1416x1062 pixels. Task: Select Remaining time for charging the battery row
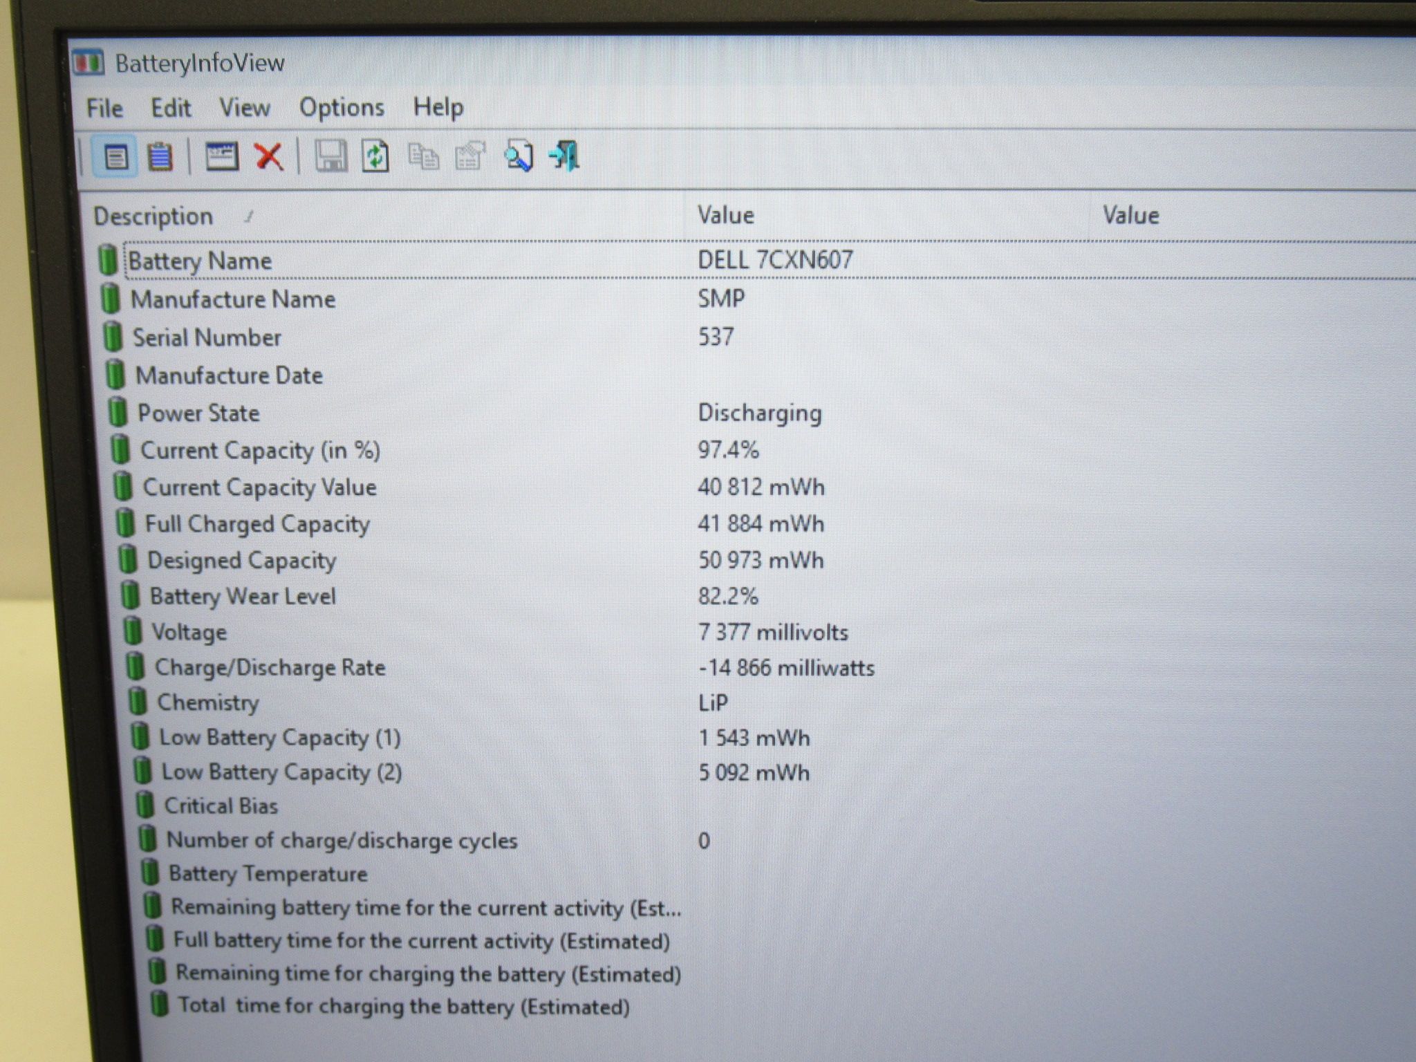pyautogui.click(x=429, y=973)
